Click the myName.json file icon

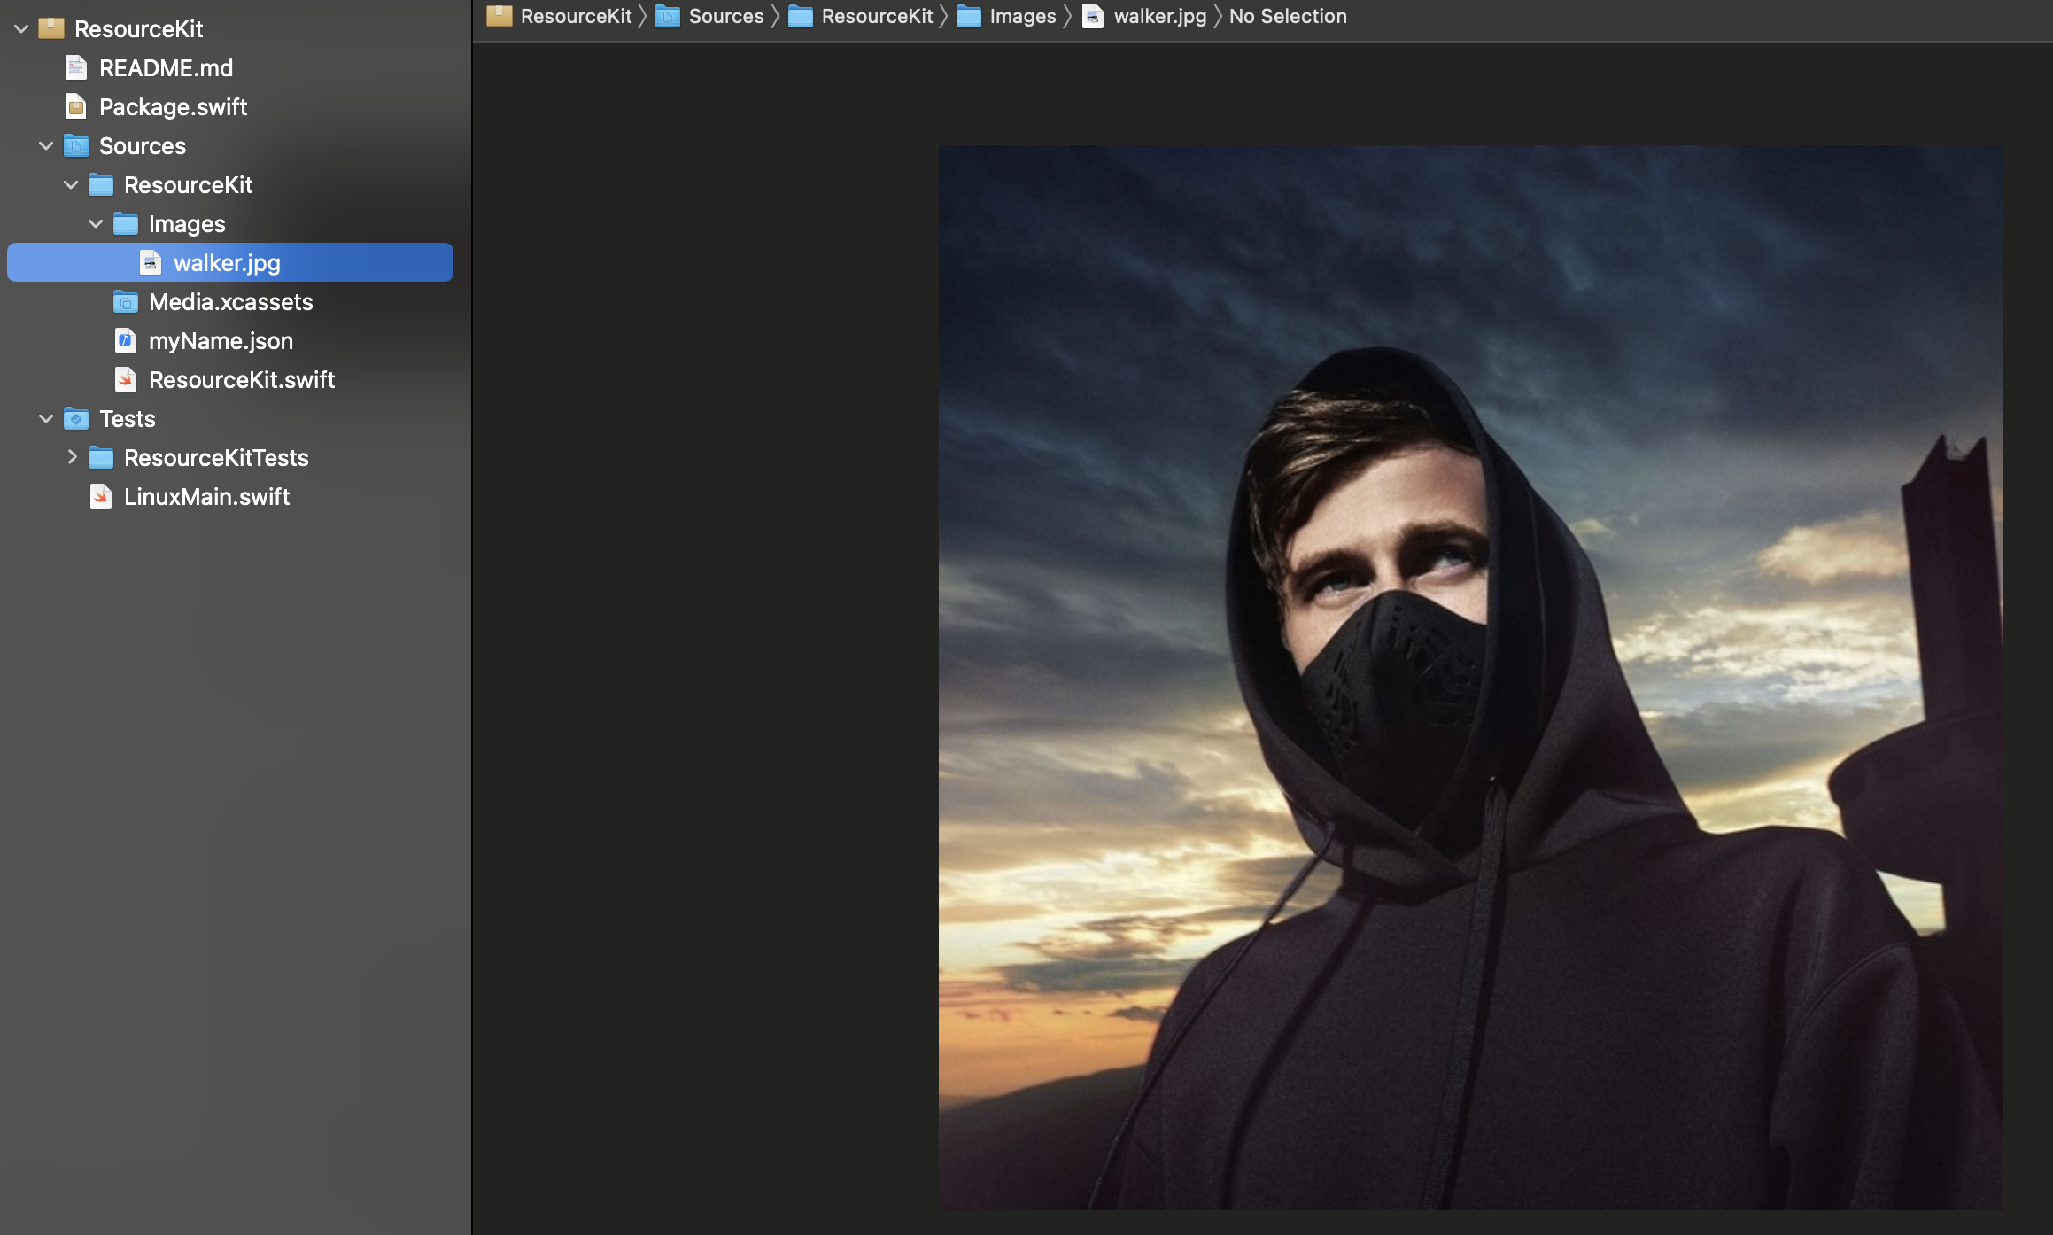coord(126,341)
